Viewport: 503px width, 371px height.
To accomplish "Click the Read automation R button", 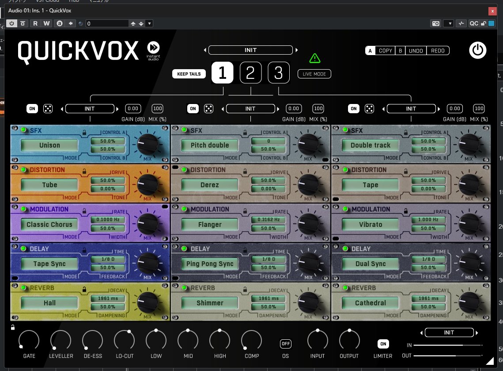I will [x=35, y=23].
